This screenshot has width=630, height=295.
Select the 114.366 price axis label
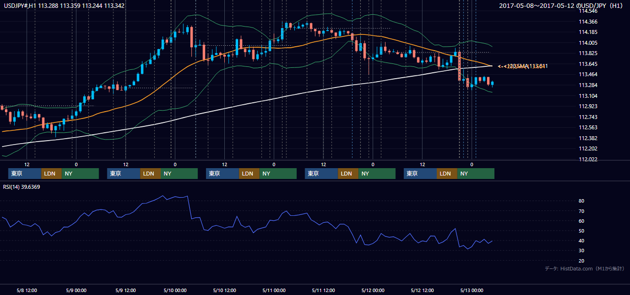click(588, 22)
